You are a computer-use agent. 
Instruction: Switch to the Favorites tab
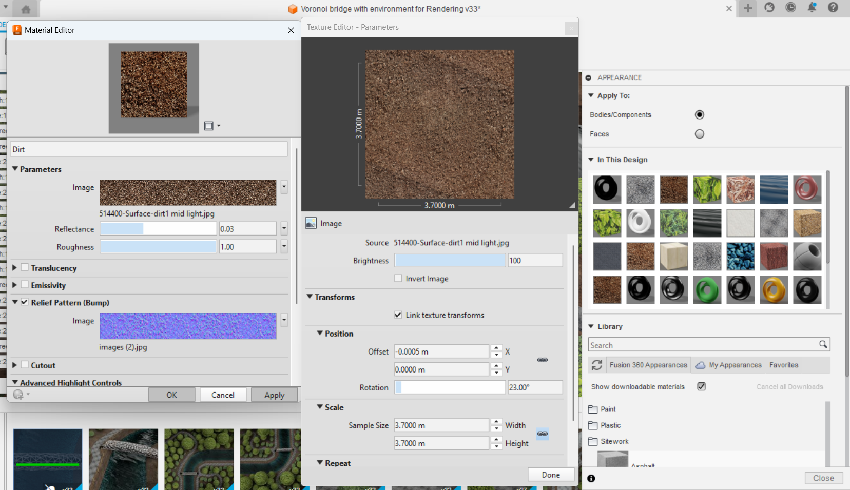click(x=783, y=365)
